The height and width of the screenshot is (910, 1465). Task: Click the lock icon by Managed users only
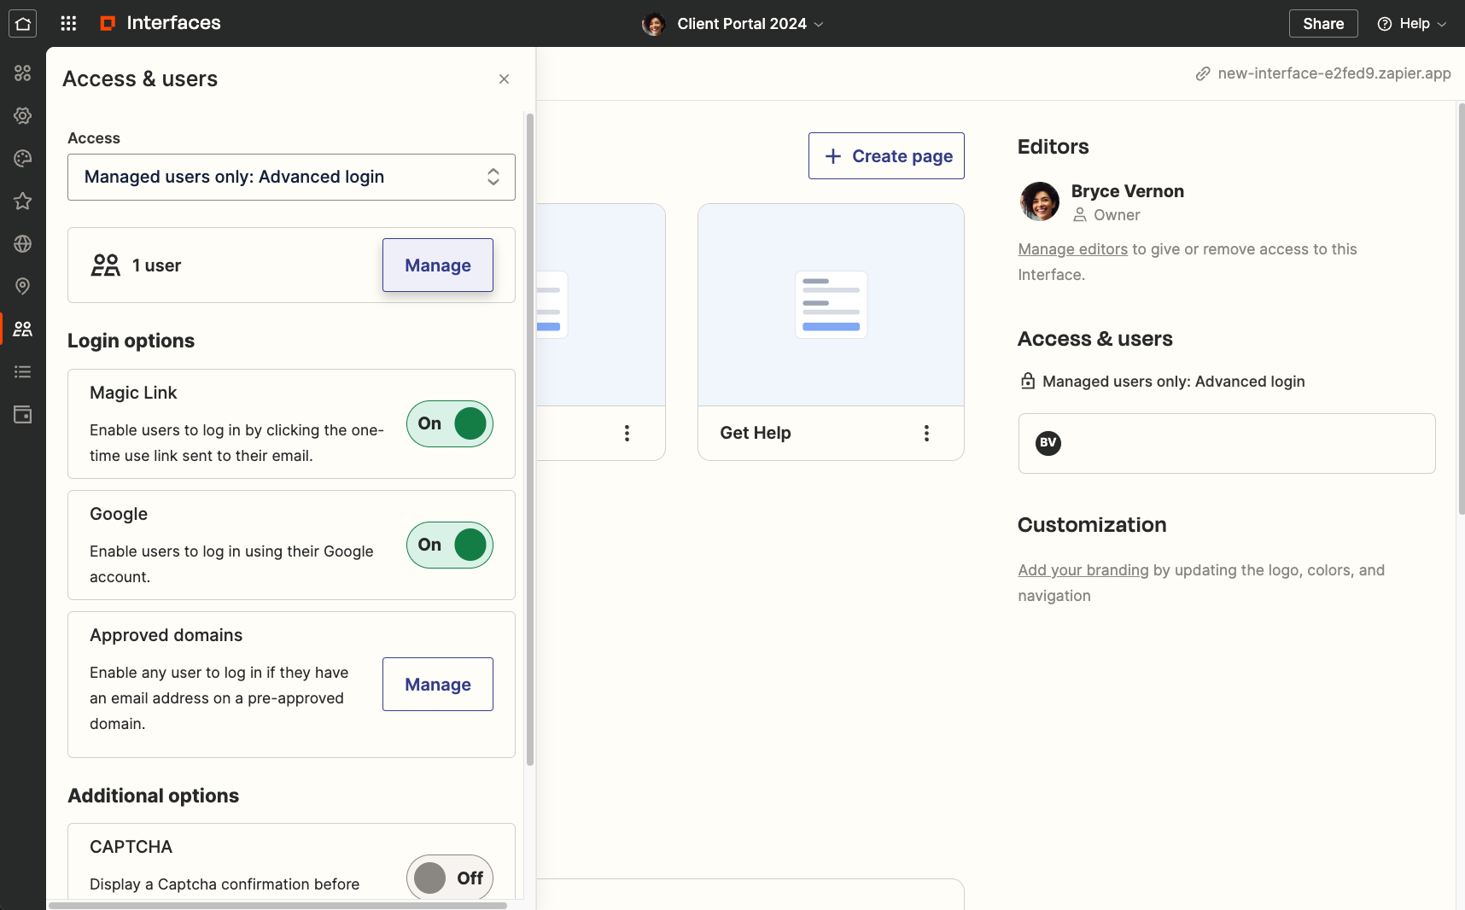tap(1028, 381)
